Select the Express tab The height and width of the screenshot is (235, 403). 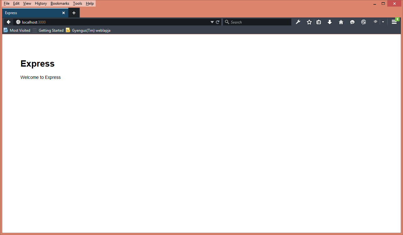coord(31,13)
